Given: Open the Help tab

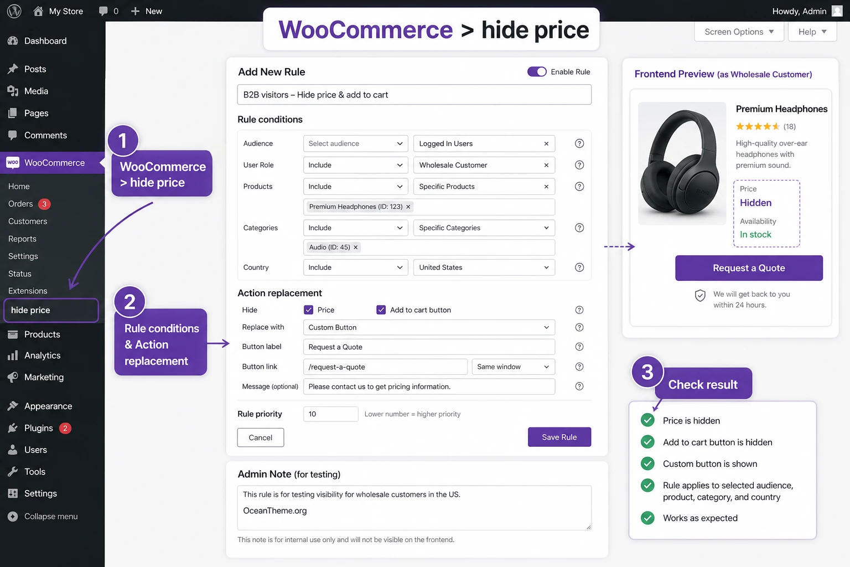Looking at the screenshot, I should pos(812,32).
